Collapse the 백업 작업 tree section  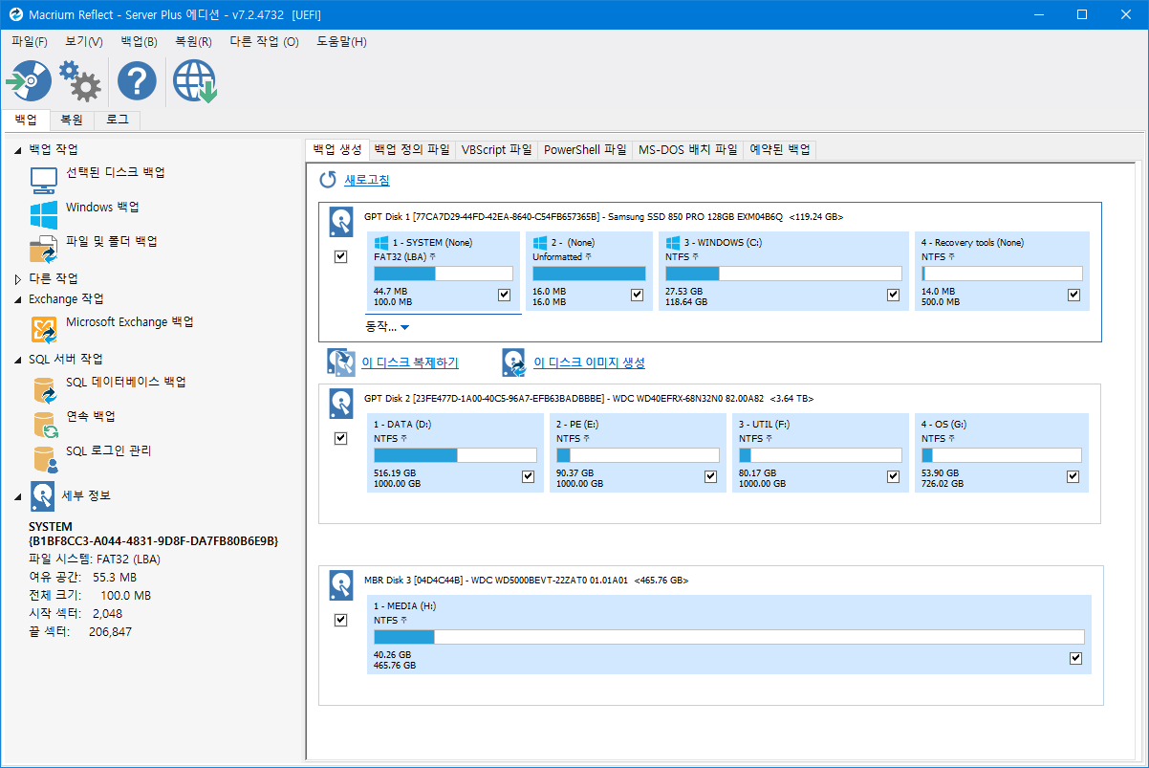(18, 150)
